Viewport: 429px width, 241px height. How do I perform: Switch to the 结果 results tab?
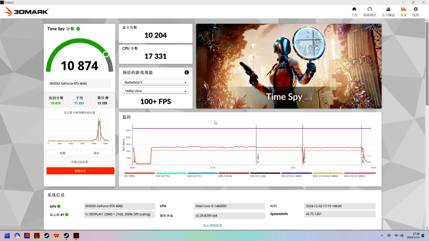coord(404,11)
